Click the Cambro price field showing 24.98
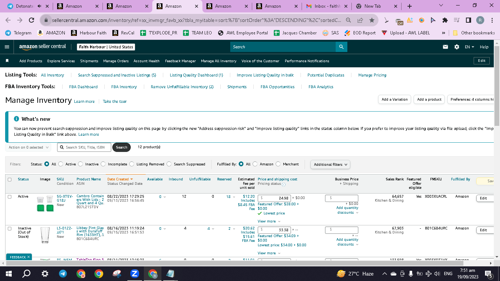 click(274, 198)
